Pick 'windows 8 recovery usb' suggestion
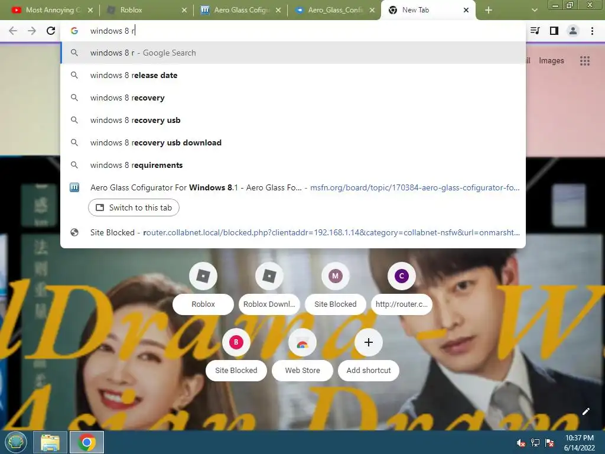Viewport: 605px width, 454px height. pyautogui.click(x=293, y=120)
